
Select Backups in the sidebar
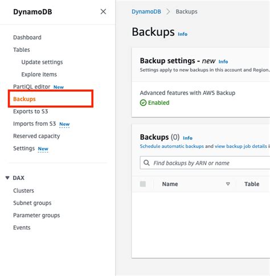[24, 99]
